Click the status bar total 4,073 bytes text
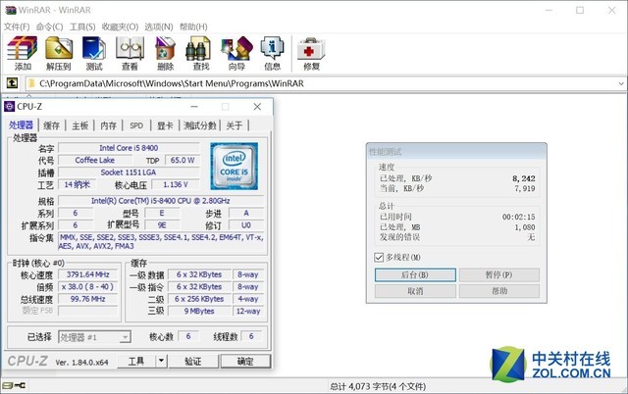Screen dimensions: 628x394 (378, 386)
